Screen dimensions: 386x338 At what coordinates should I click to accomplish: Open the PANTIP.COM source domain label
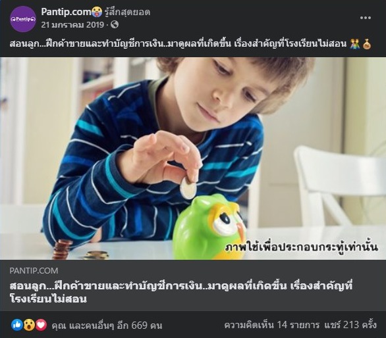pos(34,271)
